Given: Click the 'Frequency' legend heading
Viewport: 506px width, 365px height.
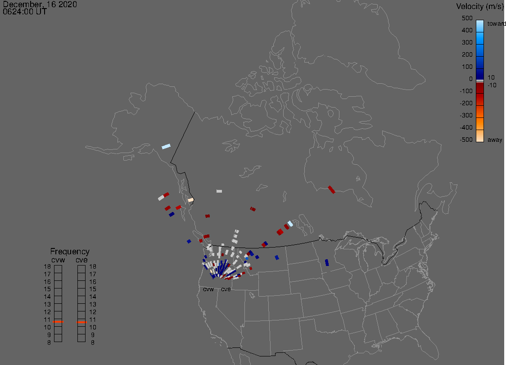Looking at the screenshot, I should pyautogui.click(x=70, y=252).
